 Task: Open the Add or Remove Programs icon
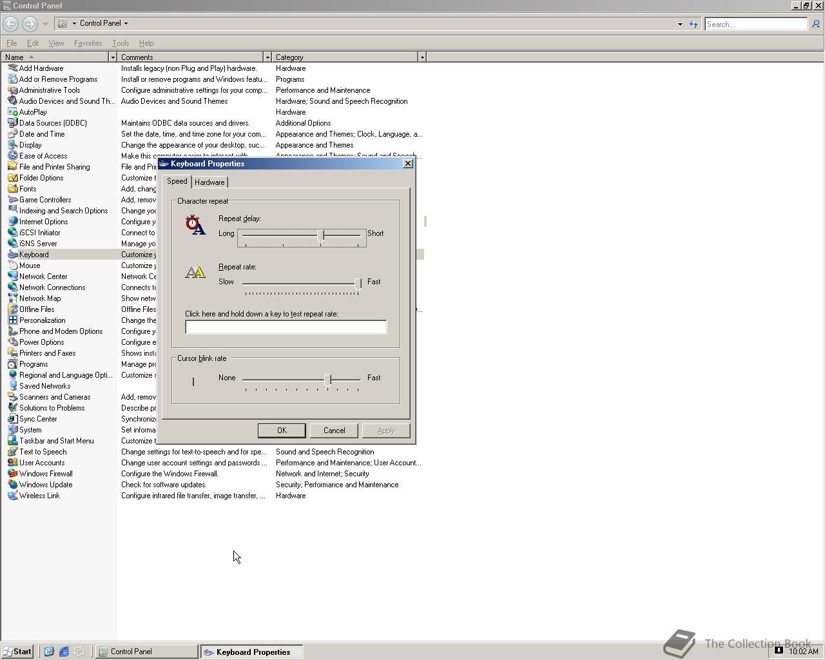click(12, 79)
